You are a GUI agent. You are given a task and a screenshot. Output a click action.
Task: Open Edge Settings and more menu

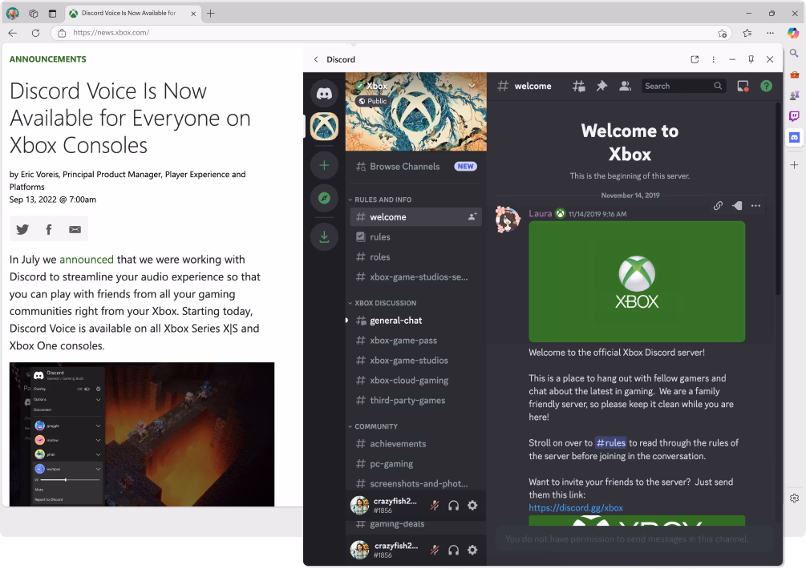tap(770, 33)
